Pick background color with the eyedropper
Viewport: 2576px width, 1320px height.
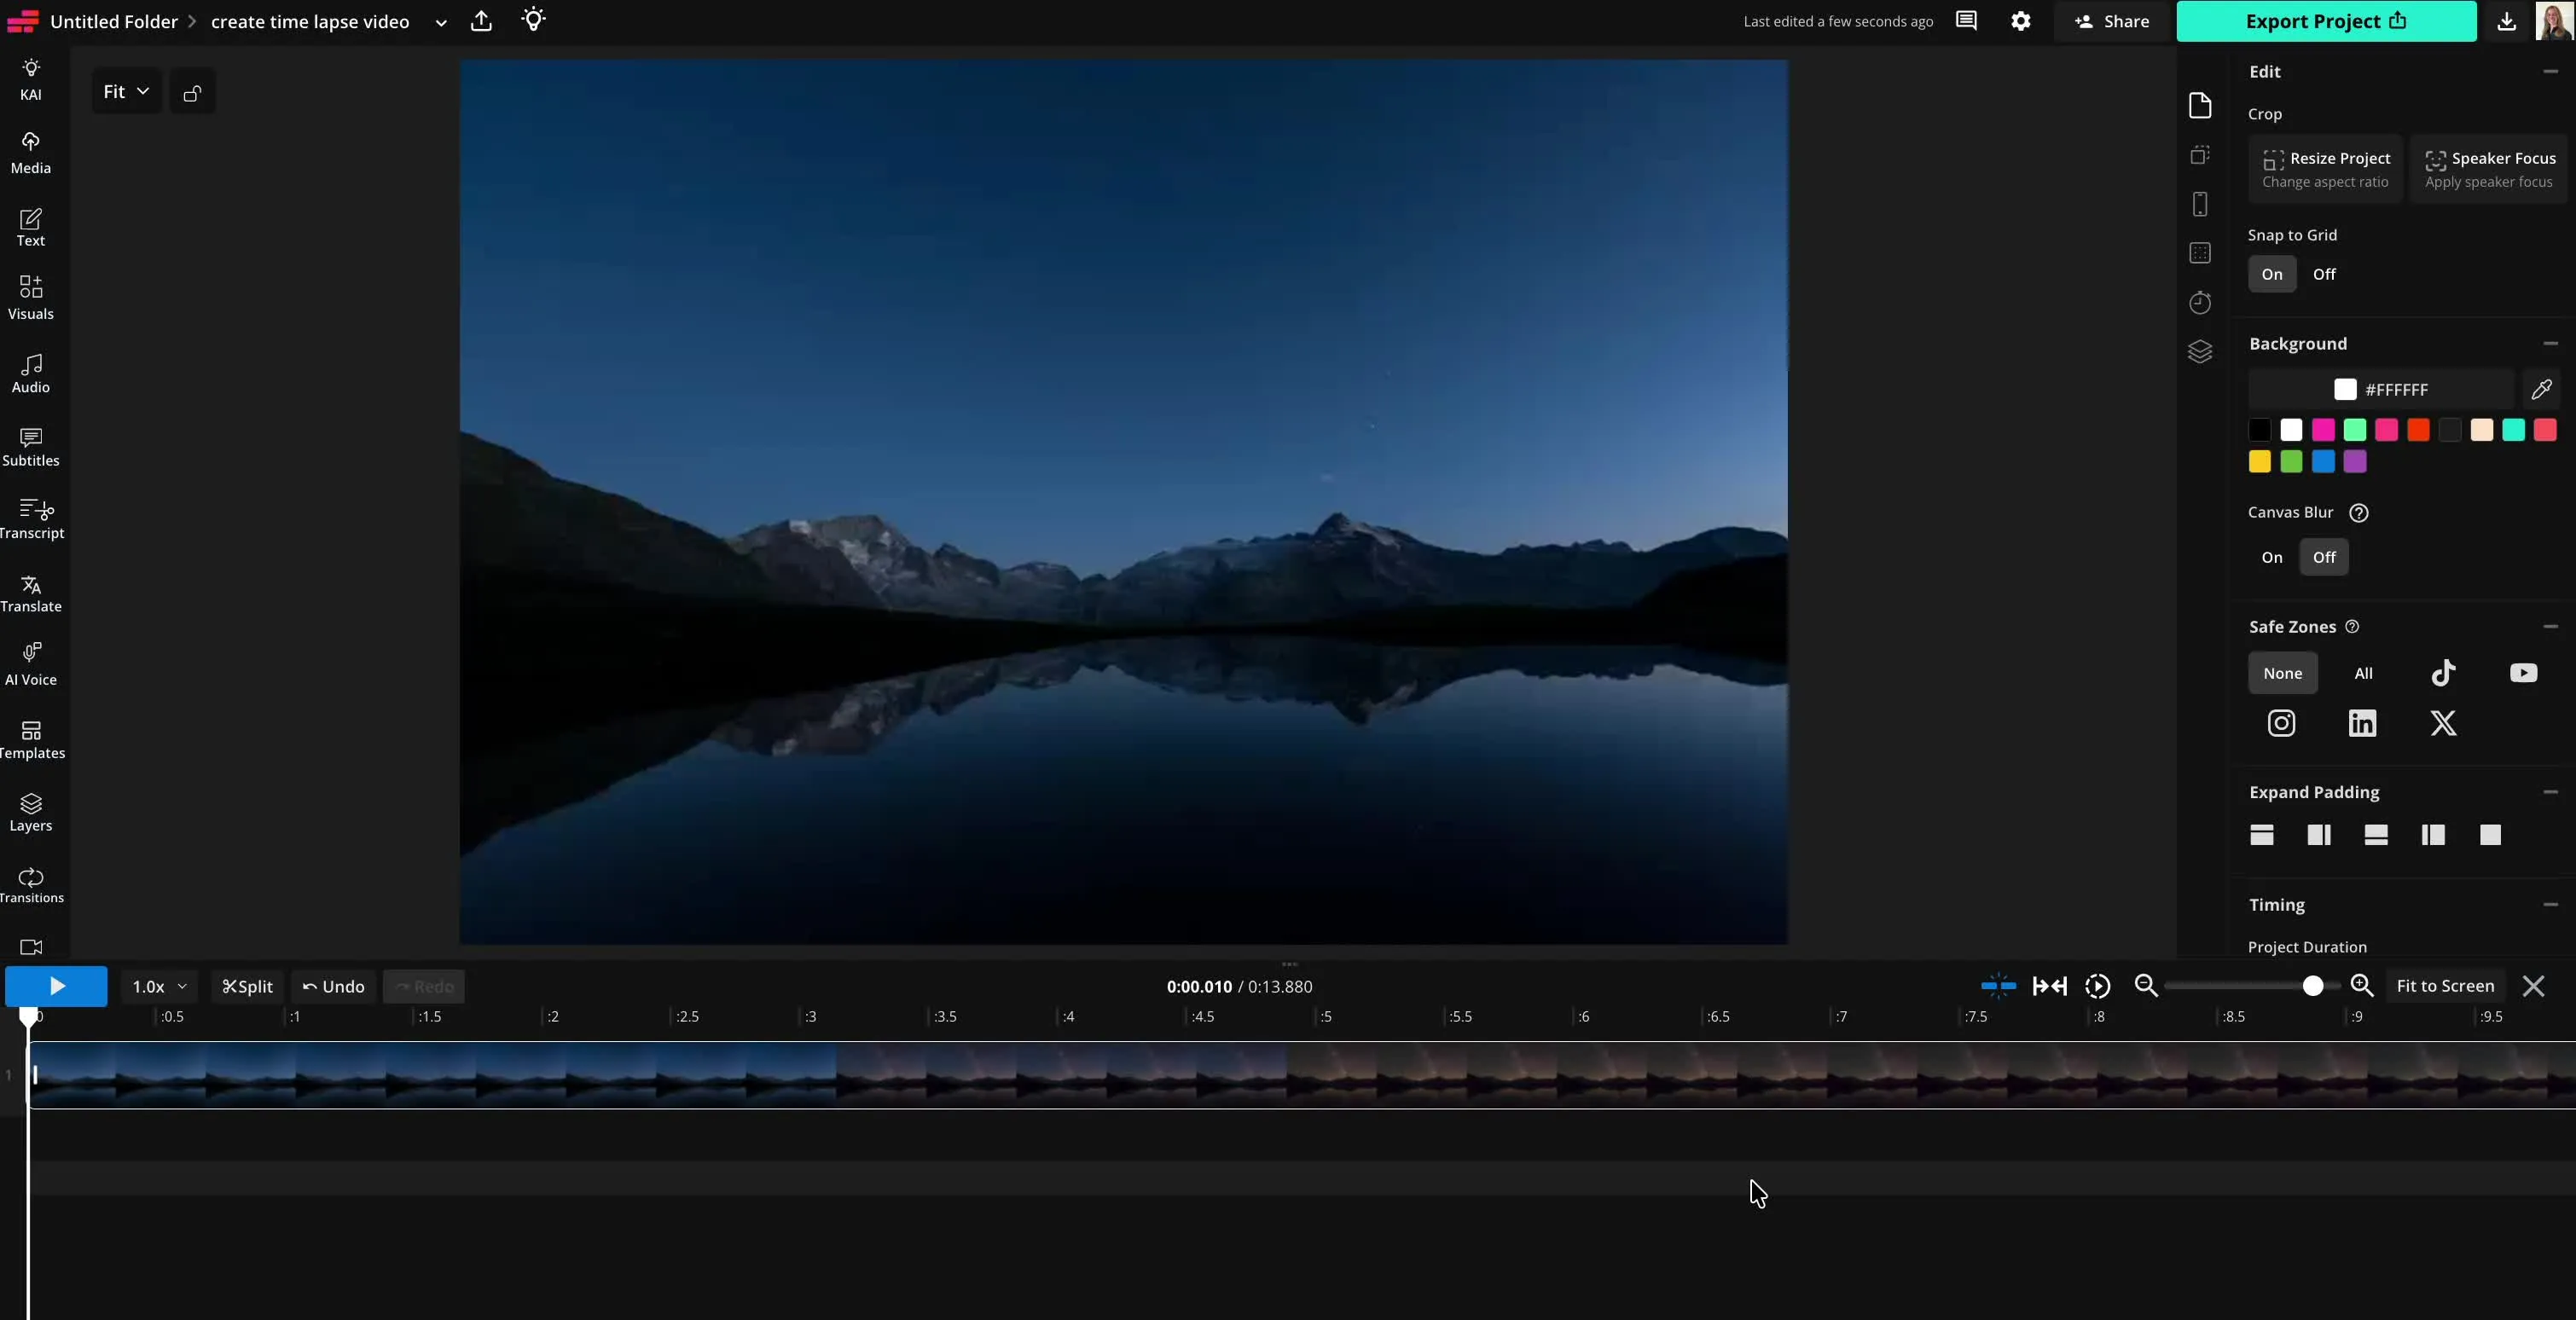[x=2541, y=389]
